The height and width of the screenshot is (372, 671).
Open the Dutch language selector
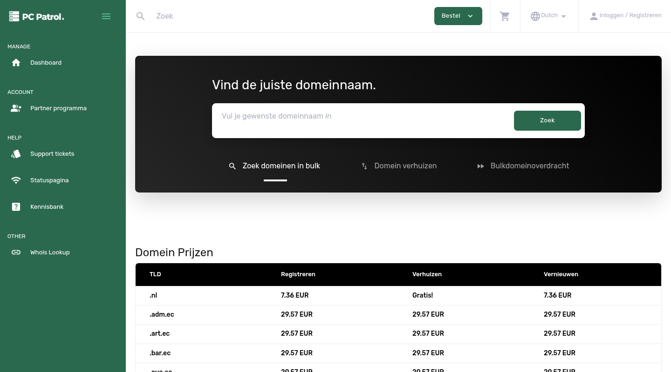549,16
